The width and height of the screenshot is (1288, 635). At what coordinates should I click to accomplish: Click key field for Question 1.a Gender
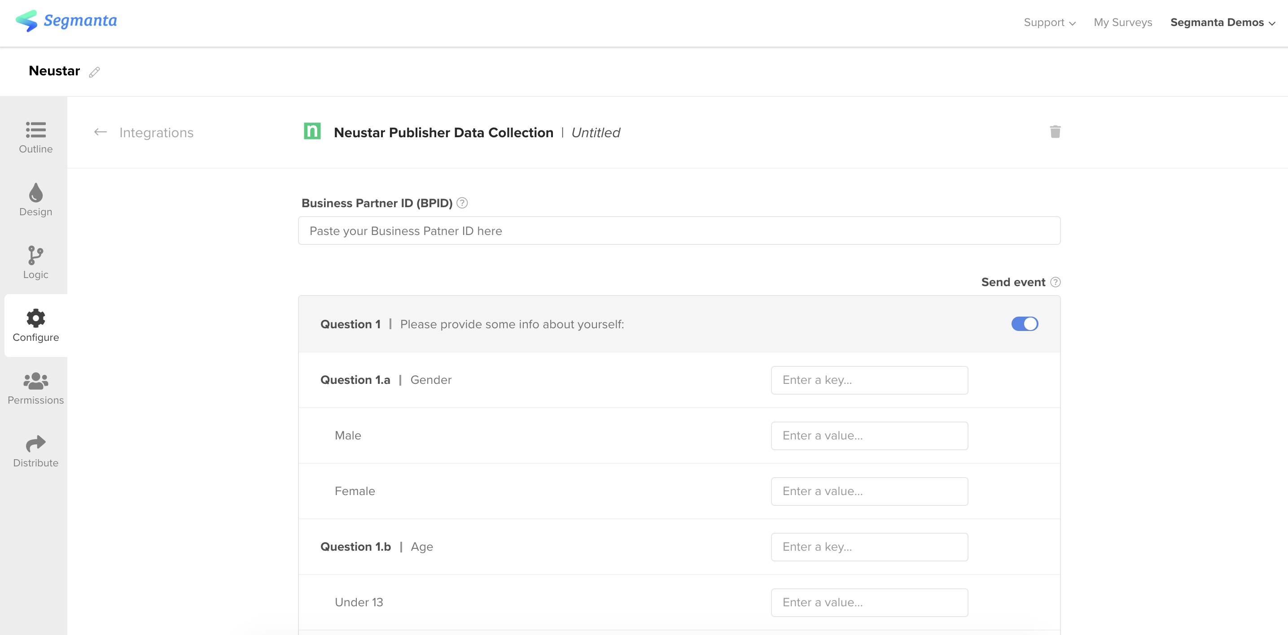tap(869, 380)
